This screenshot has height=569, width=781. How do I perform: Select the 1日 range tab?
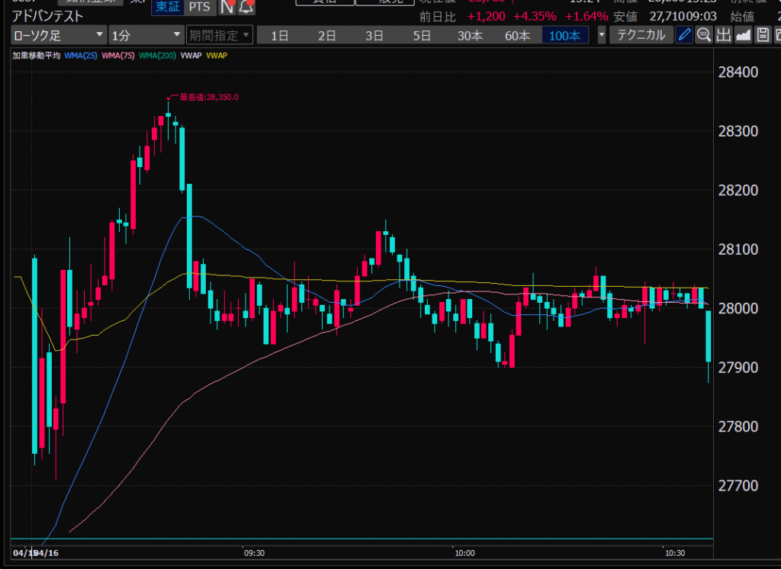[x=280, y=35]
